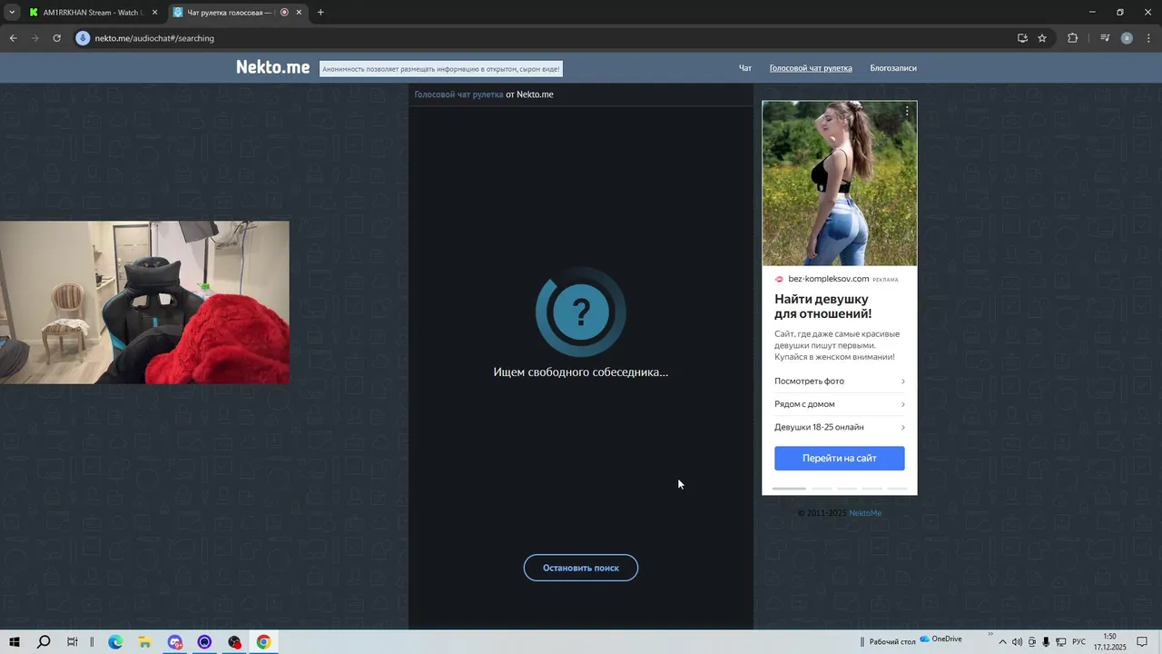Click the anonymity notice banner text
The width and height of the screenshot is (1162, 654).
[441, 69]
